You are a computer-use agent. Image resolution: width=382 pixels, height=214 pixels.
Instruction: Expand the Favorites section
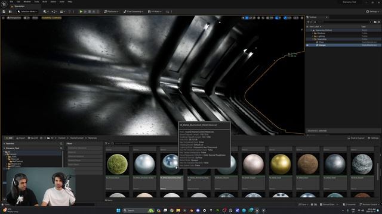[4, 144]
